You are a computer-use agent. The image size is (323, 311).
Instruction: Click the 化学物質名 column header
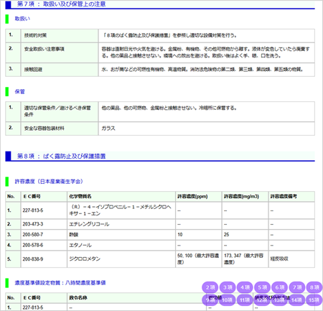click(80, 196)
